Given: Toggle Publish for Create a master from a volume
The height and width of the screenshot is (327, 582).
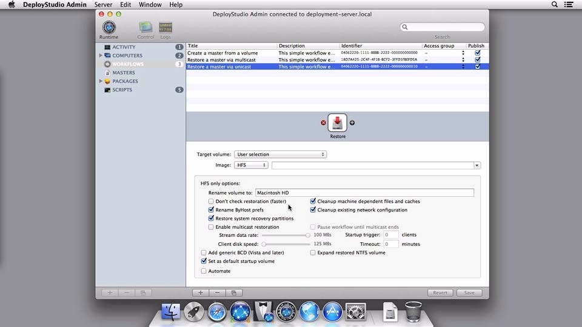Looking at the screenshot, I should (477, 53).
